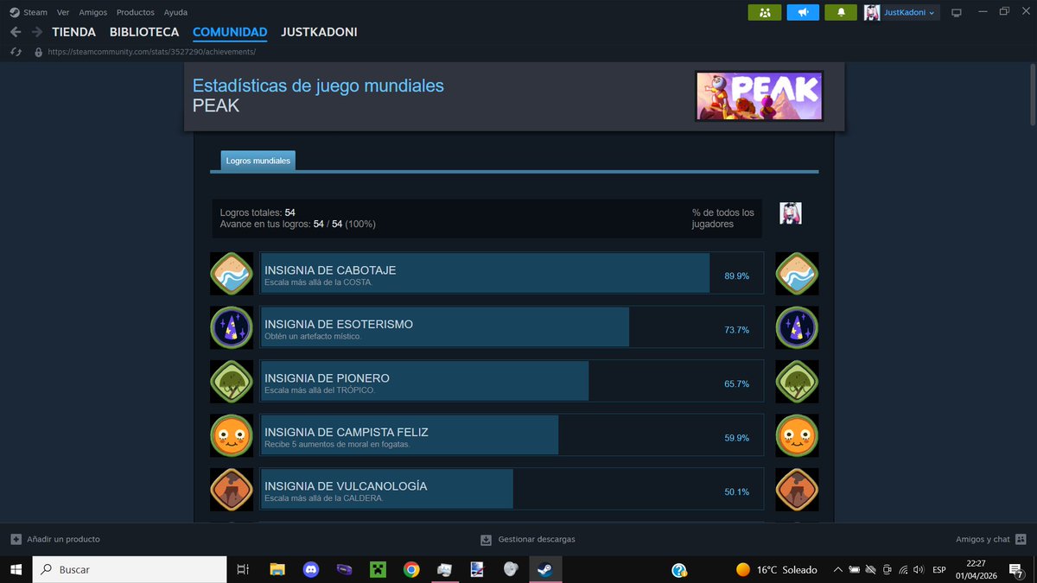Open the friends chat icon at bottom right
This screenshot has width=1037, height=583.
(1021, 539)
